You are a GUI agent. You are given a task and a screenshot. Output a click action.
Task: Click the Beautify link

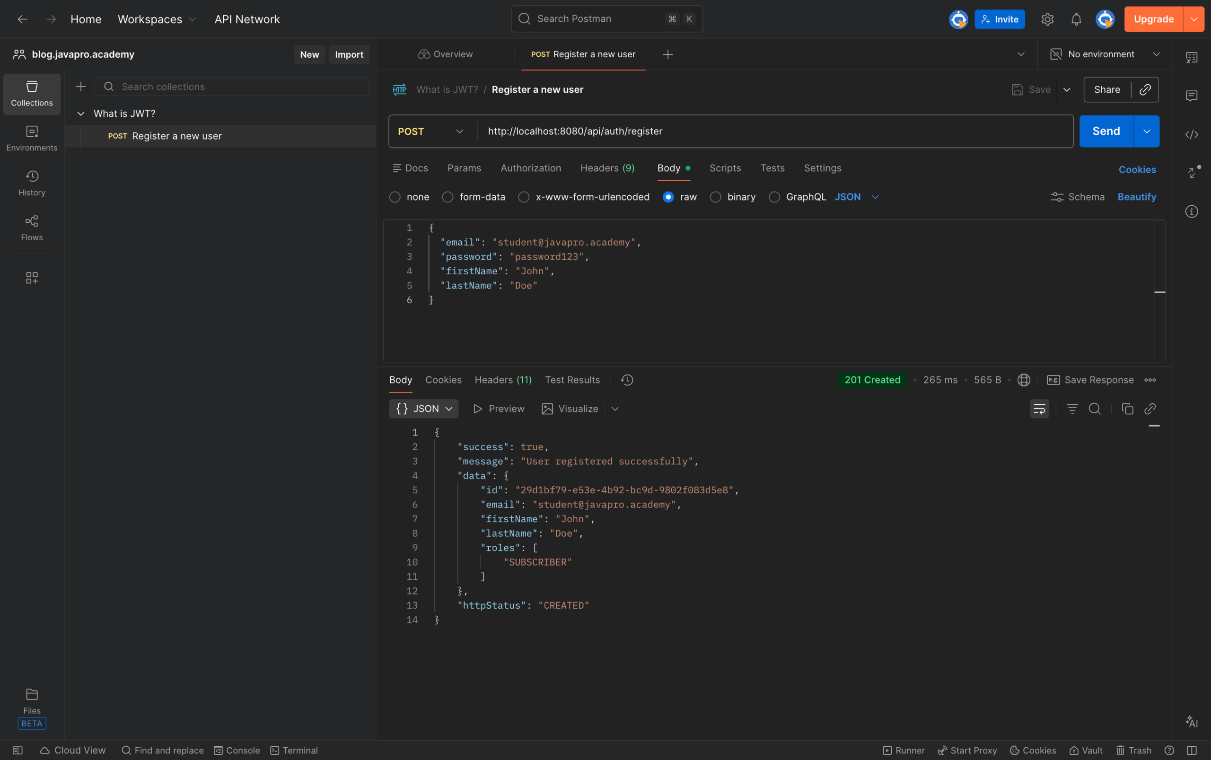click(x=1136, y=197)
